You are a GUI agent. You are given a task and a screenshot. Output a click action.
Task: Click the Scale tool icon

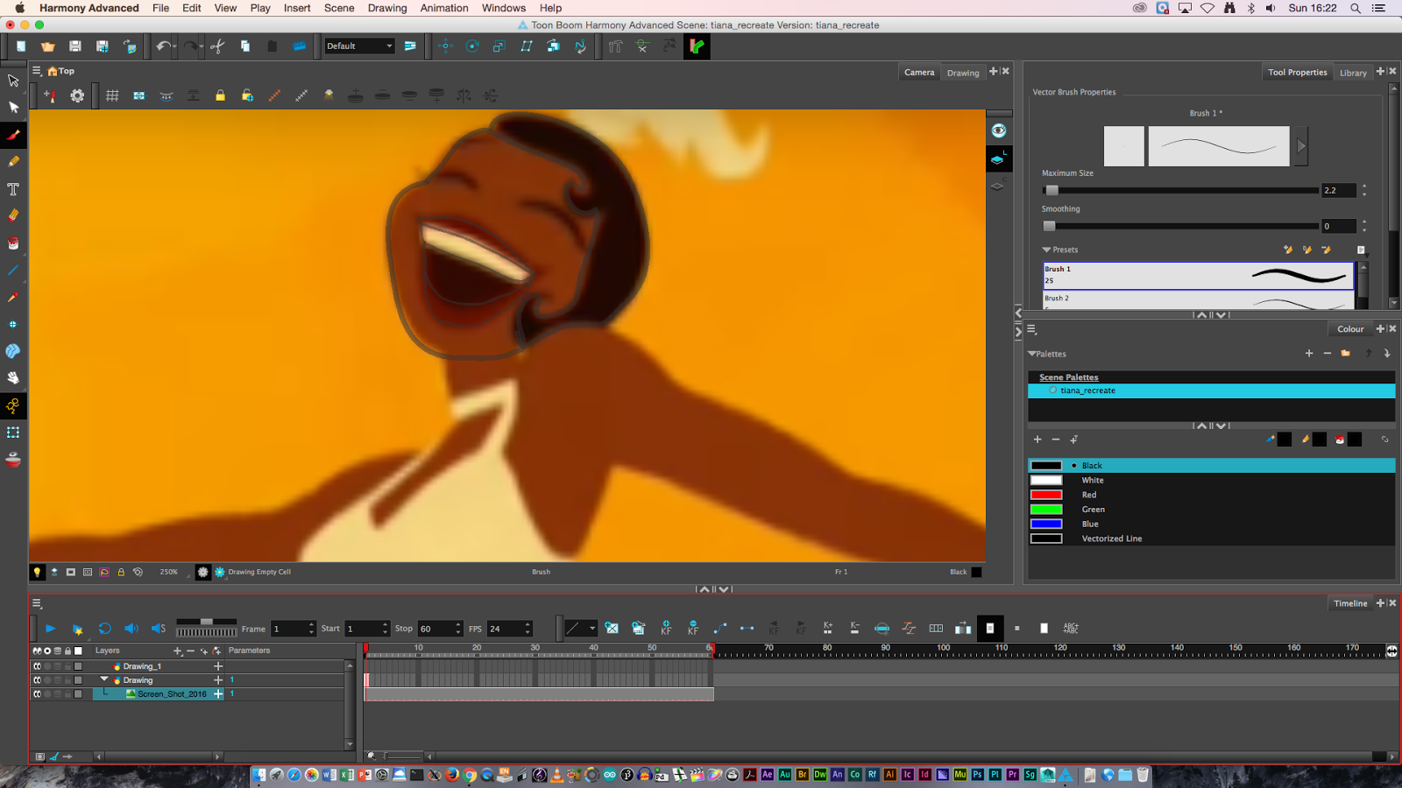point(499,46)
